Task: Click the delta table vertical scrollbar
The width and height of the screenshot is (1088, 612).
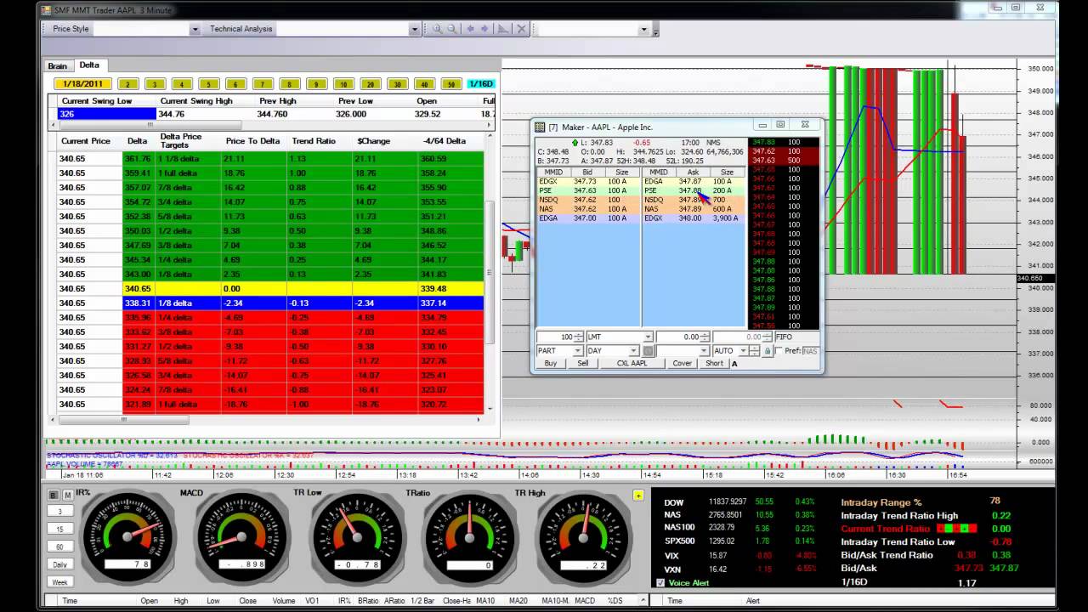Action: 490,272
